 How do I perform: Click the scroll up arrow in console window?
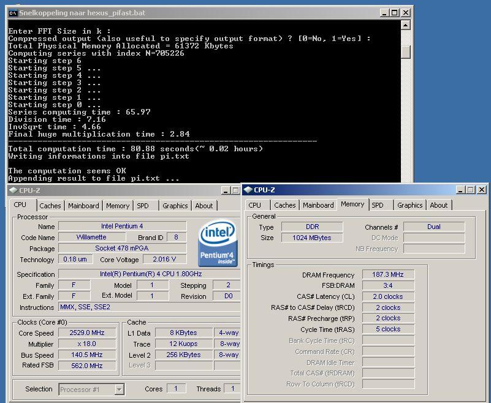pyautogui.click(x=406, y=24)
